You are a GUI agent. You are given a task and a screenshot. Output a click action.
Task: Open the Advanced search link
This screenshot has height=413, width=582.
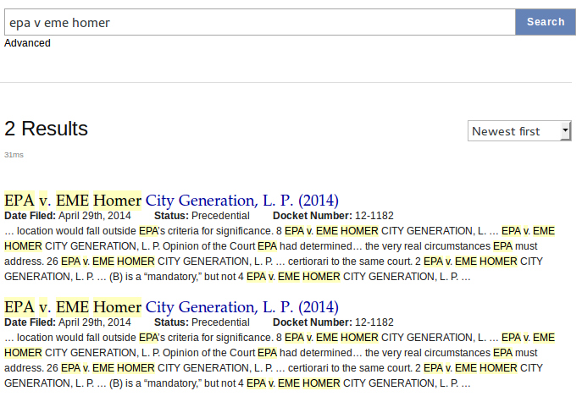point(27,43)
